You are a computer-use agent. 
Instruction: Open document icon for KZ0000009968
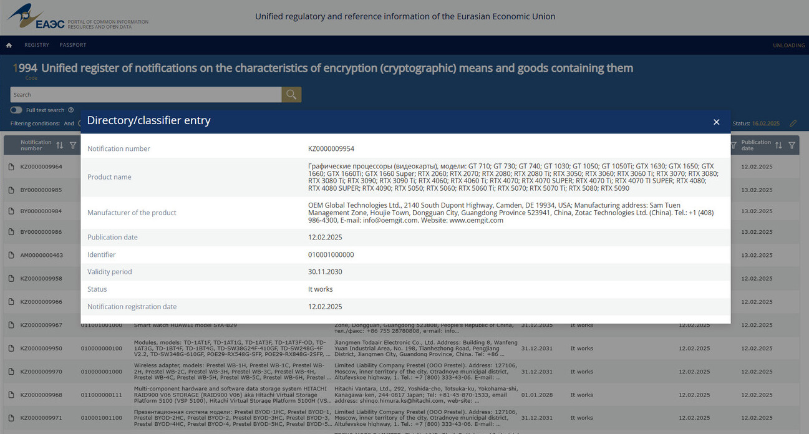(11, 395)
